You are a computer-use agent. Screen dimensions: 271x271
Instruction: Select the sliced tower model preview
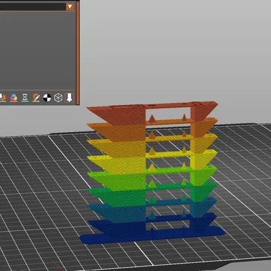[152, 172]
